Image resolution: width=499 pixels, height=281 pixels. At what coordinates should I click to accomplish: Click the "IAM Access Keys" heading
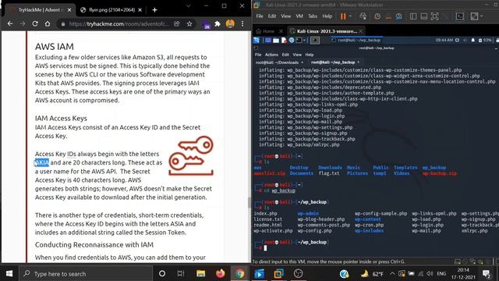click(61, 118)
